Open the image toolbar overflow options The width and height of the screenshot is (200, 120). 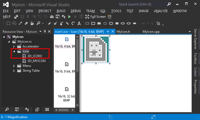point(163,24)
